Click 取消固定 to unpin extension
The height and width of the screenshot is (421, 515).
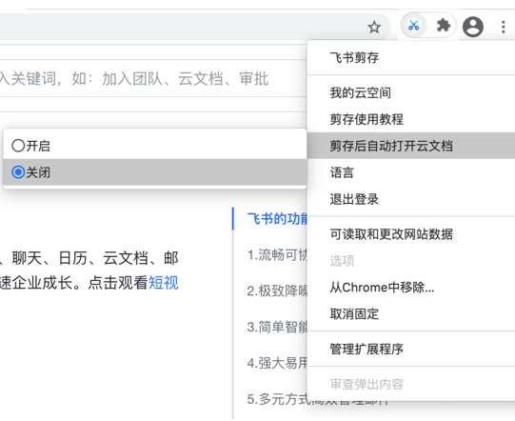(411, 314)
